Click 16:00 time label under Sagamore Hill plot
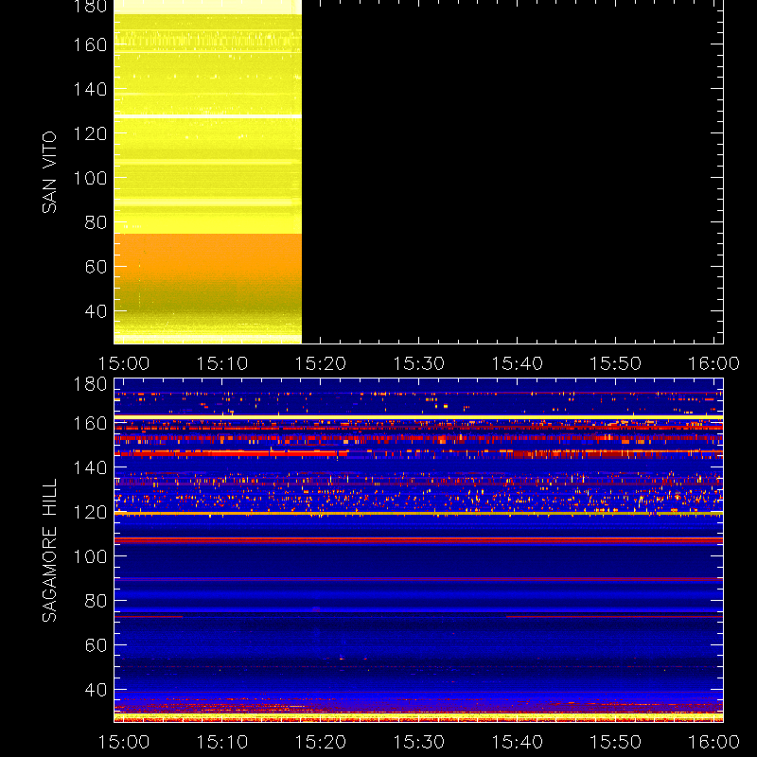The height and width of the screenshot is (757, 757). click(x=713, y=742)
